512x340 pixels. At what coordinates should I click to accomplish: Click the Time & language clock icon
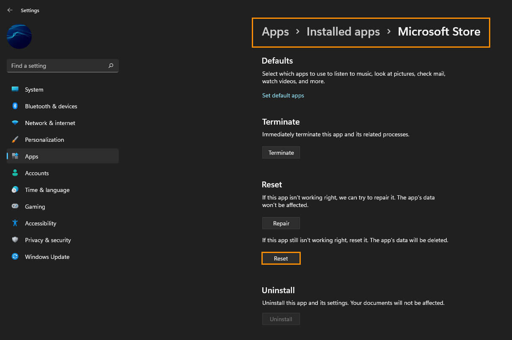click(x=15, y=190)
